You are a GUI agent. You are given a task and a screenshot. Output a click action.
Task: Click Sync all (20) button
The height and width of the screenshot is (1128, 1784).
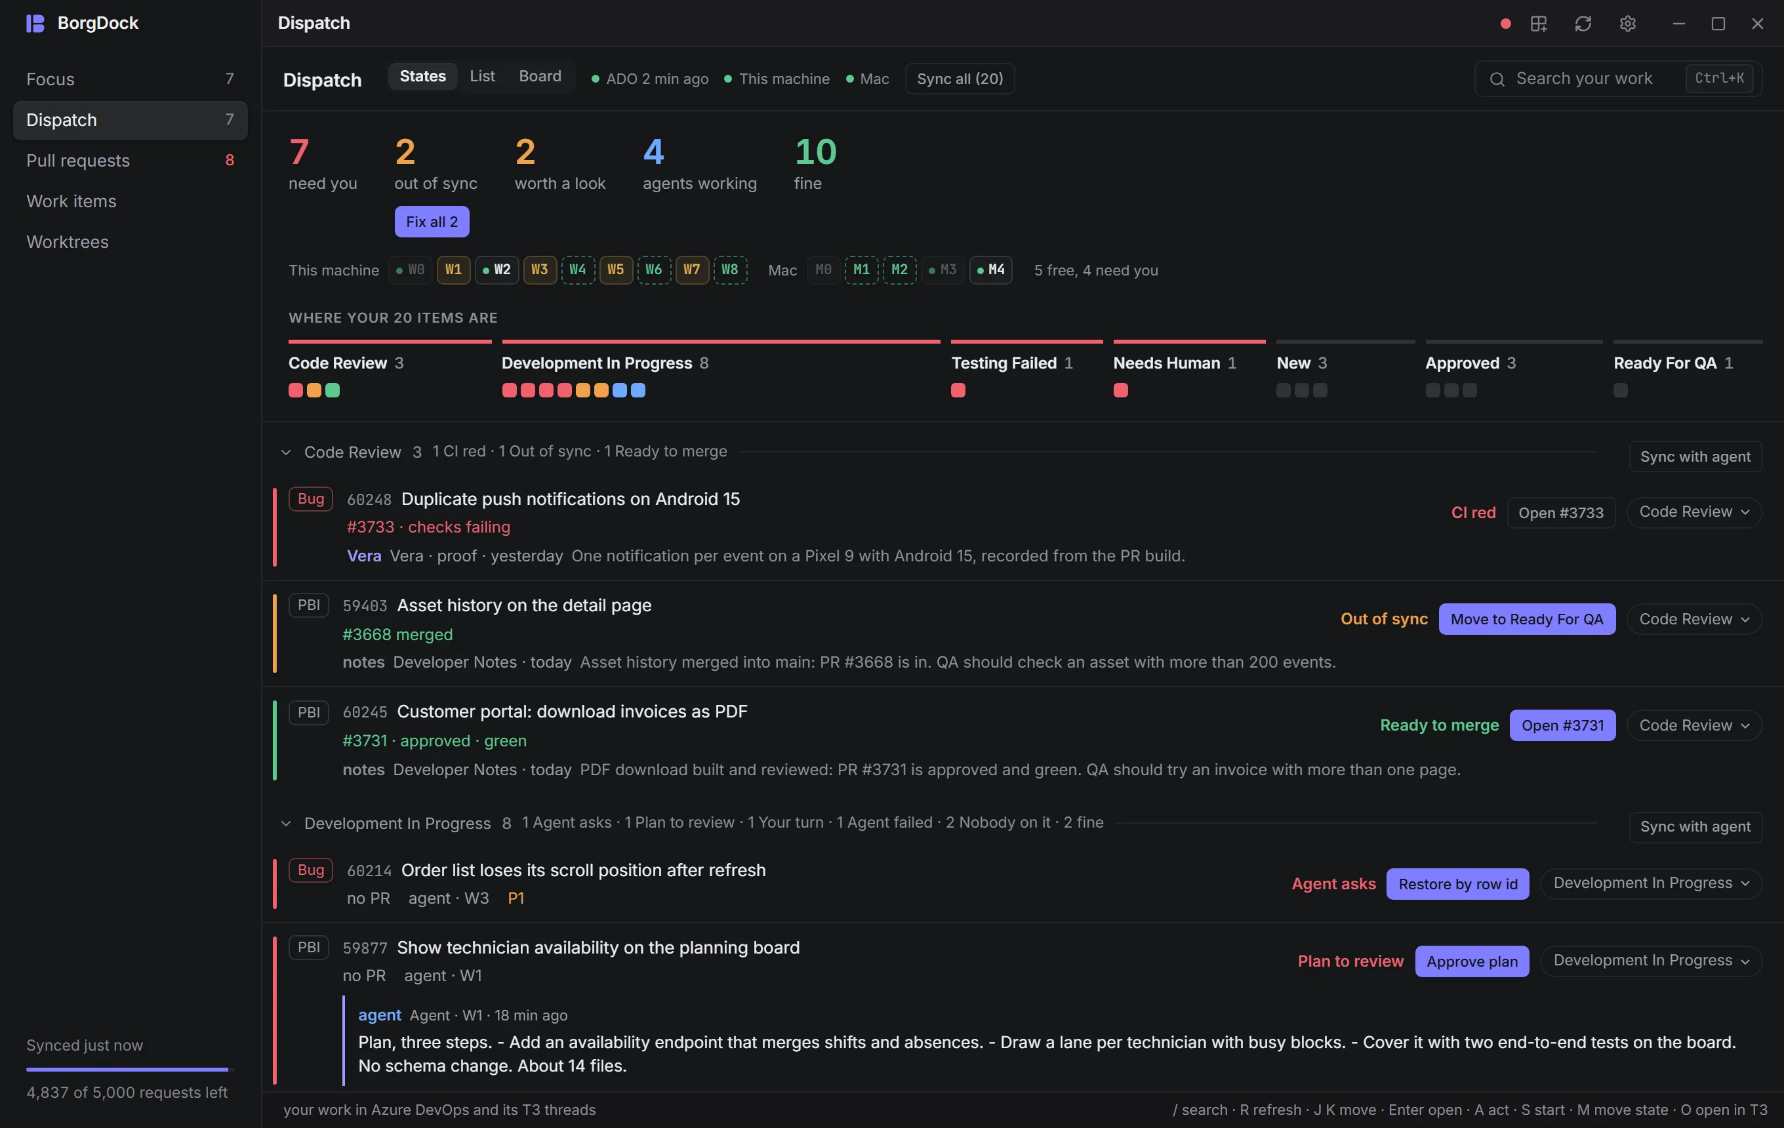tap(960, 79)
